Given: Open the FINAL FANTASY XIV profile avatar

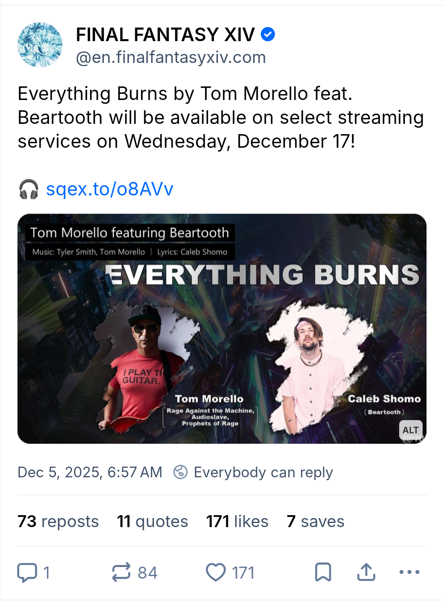Looking at the screenshot, I should coord(40,45).
